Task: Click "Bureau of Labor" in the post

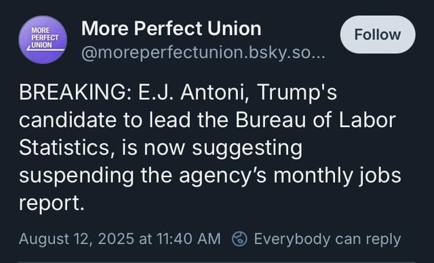Action: [315, 120]
